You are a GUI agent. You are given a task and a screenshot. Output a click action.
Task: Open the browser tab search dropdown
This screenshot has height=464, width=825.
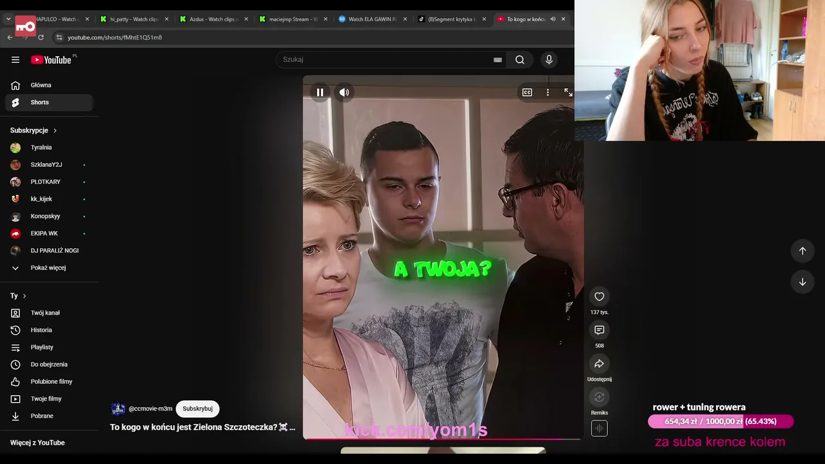coord(8,19)
